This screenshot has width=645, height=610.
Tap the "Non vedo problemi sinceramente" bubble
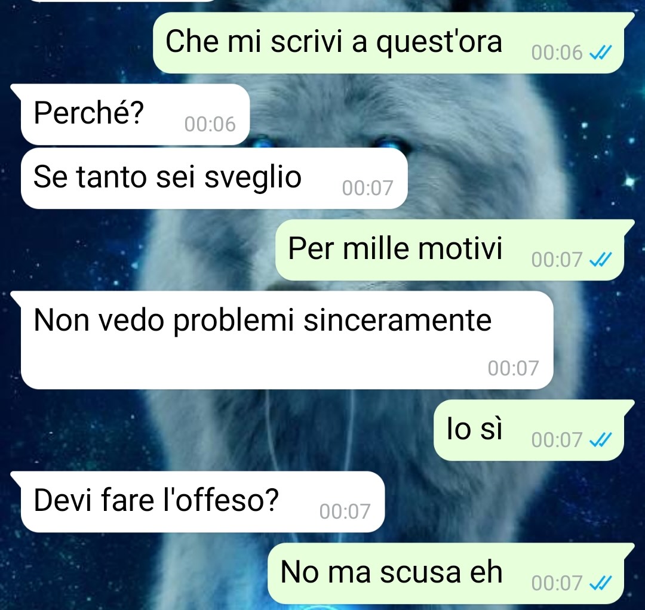pyautogui.click(x=287, y=340)
